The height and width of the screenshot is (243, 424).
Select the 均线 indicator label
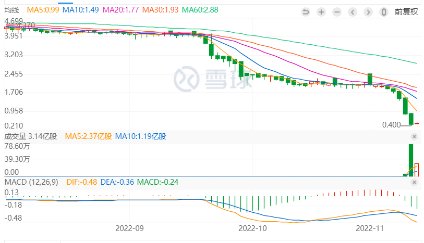pyautogui.click(x=12, y=10)
